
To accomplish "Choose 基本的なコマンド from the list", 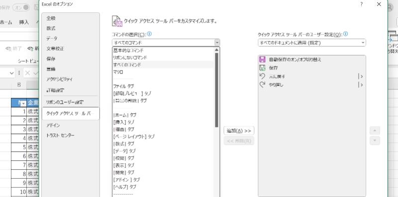I will (164, 51).
